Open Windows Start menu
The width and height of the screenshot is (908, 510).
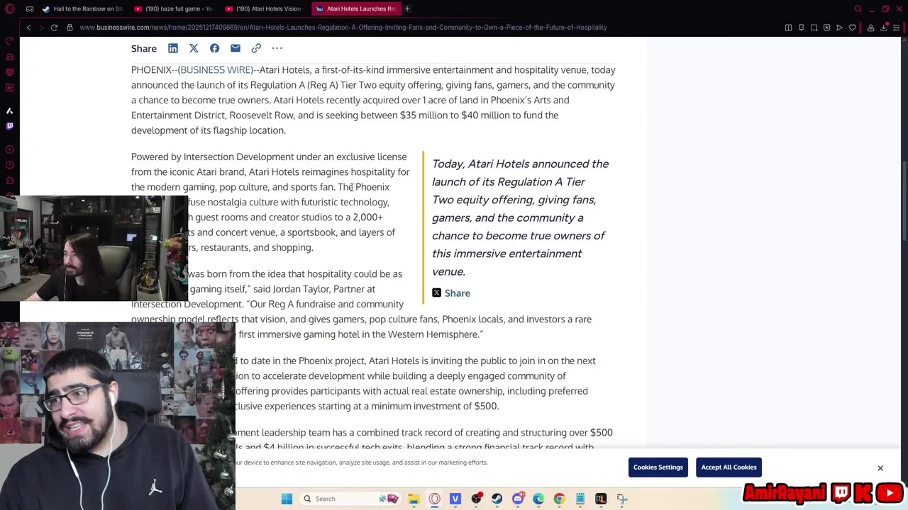(287, 499)
